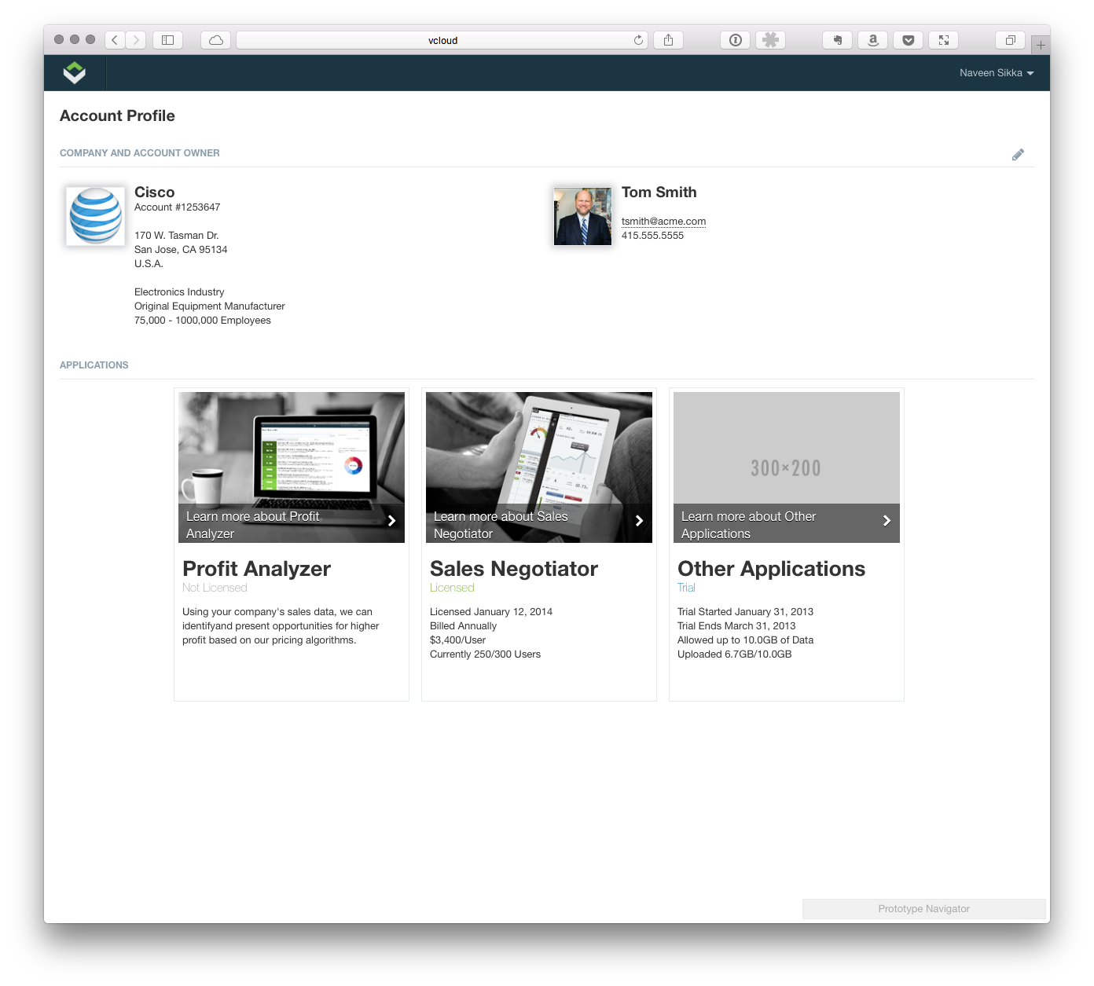Viewport: 1094px width, 986px height.
Task: Expand Learn more about Sales Negotiator arrow
Action: click(639, 521)
